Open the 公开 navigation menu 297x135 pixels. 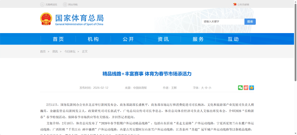tap(128, 39)
